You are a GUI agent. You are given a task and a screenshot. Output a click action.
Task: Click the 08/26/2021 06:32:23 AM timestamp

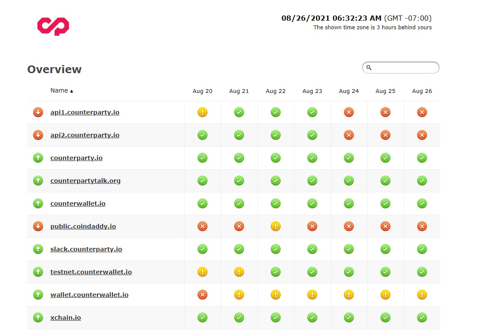coord(331,18)
